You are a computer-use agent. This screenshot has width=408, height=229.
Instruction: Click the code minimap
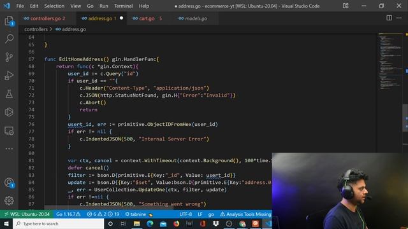tap(390, 62)
